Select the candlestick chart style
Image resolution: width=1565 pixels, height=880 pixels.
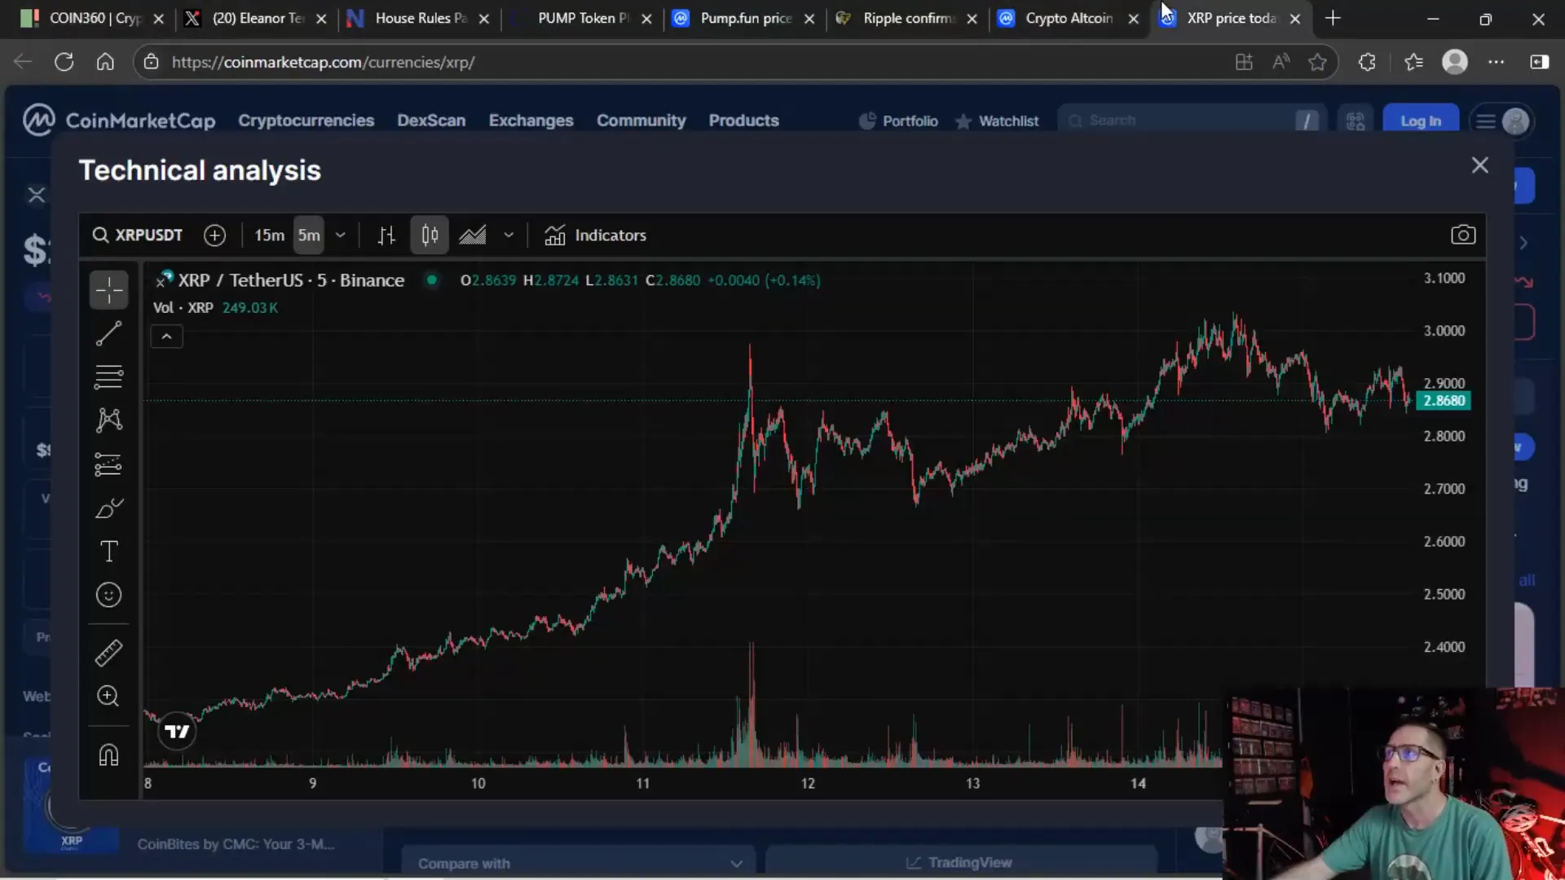(x=430, y=235)
